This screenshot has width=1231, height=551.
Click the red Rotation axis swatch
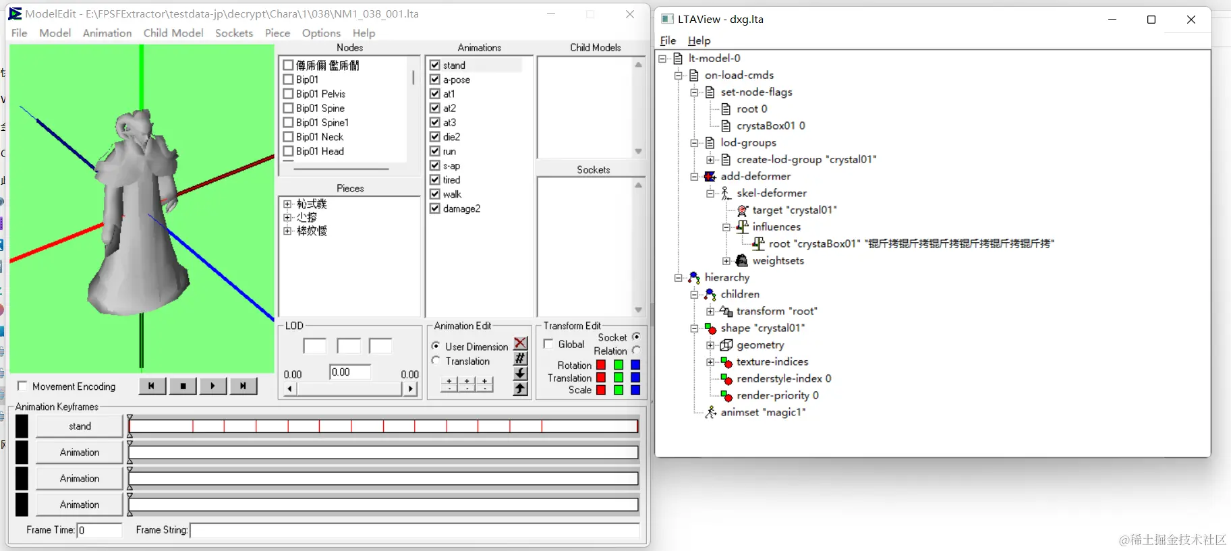(x=601, y=365)
